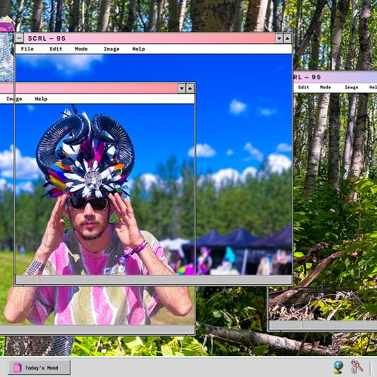Open Today's Mood taskbar button
Image resolution: width=377 pixels, height=377 pixels.
[39, 367]
